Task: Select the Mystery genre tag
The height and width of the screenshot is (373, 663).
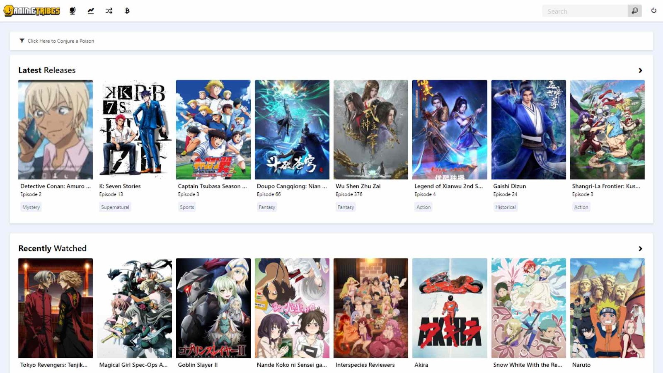Action: coord(31,207)
